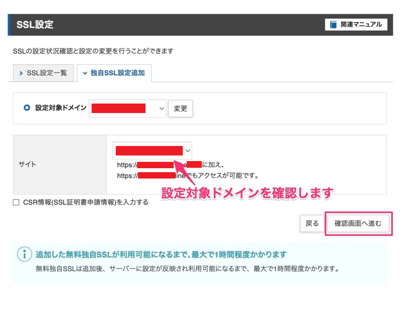This screenshot has height=311, width=406.
Task: Click the SSL設定 page header title
Action: (35, 25)
